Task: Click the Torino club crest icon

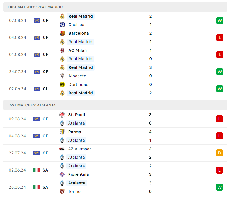Action: pos(62,191)
